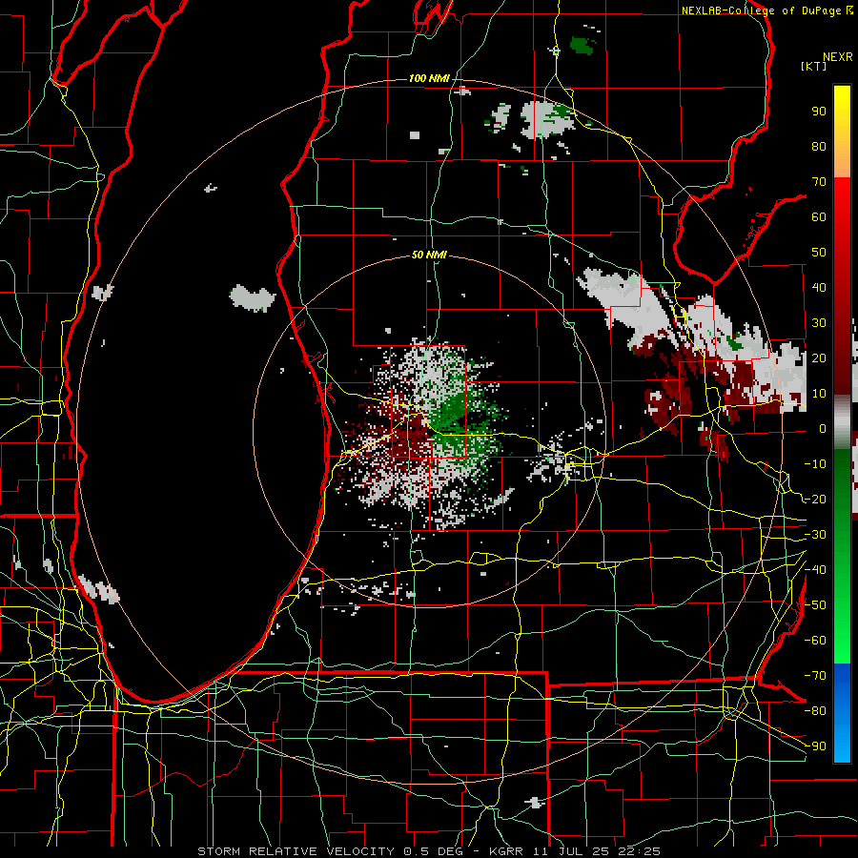Click the -20 value on velocity scale
The image size is (858, 858).
815,499
